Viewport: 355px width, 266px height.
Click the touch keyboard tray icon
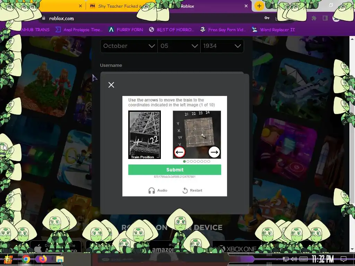click(x=303, y=259)
